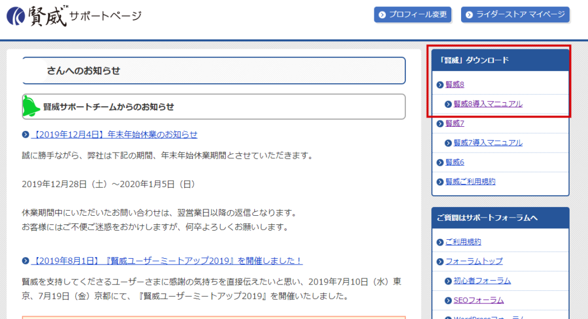Open the forum ご利用規約 link
Viewport: 588px width, 319px height.
pyautogui.click(x=463, y=242)
